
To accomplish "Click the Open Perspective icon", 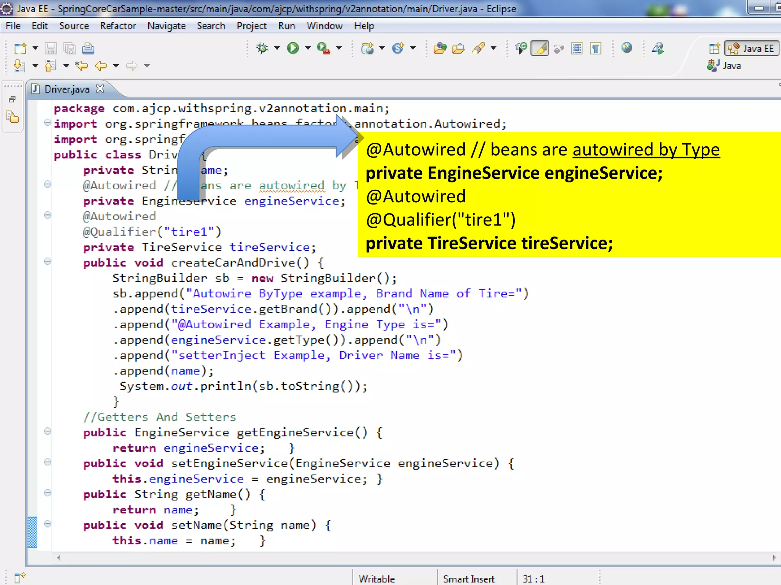I will [x=714, y=48].
